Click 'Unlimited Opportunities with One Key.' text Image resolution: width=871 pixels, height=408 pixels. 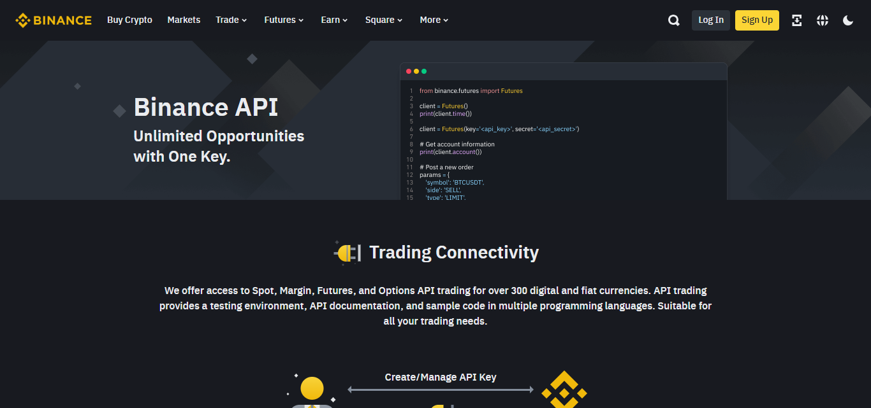[219, 146]
